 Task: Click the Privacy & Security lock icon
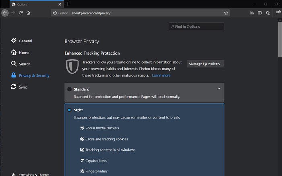pyautogui.click(x=14, y=75)
